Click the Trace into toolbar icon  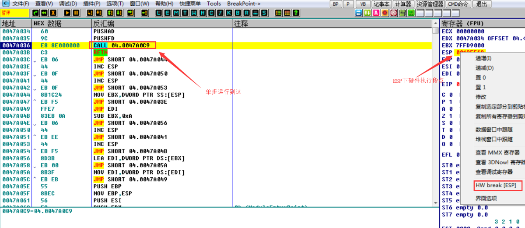110,13
